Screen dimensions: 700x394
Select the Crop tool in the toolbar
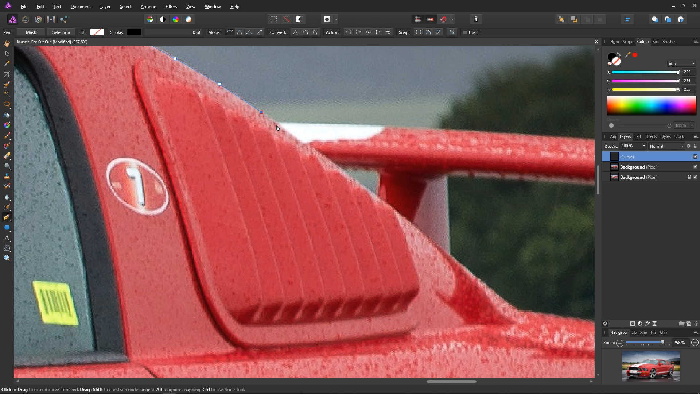[7, 74]
